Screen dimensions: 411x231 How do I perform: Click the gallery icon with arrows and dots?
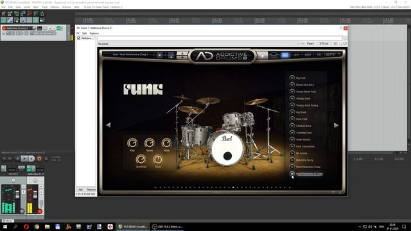[x=274, y=55]
